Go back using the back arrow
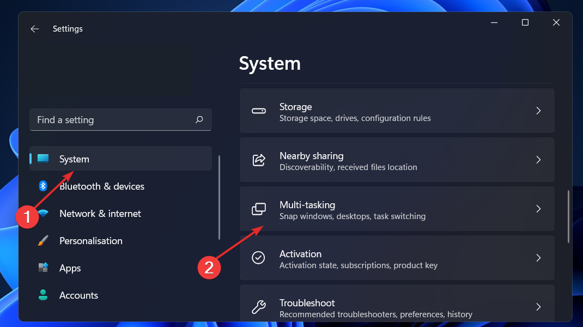 [35, 29]
